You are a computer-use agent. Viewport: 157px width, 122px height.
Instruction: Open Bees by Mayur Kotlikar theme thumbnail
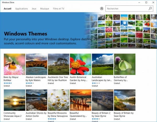click(x=15, y=64)
